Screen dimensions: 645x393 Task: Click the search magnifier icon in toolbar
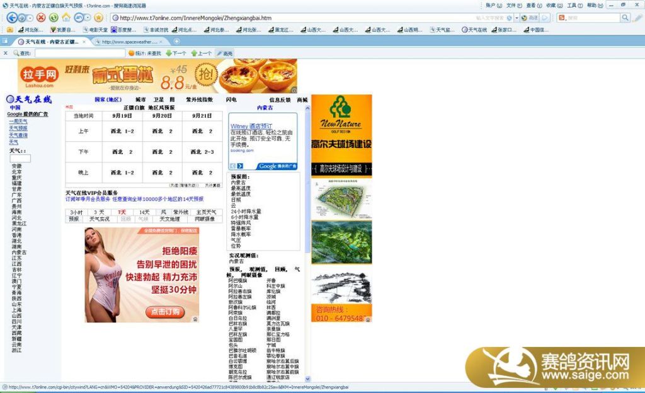click(625, 18)
